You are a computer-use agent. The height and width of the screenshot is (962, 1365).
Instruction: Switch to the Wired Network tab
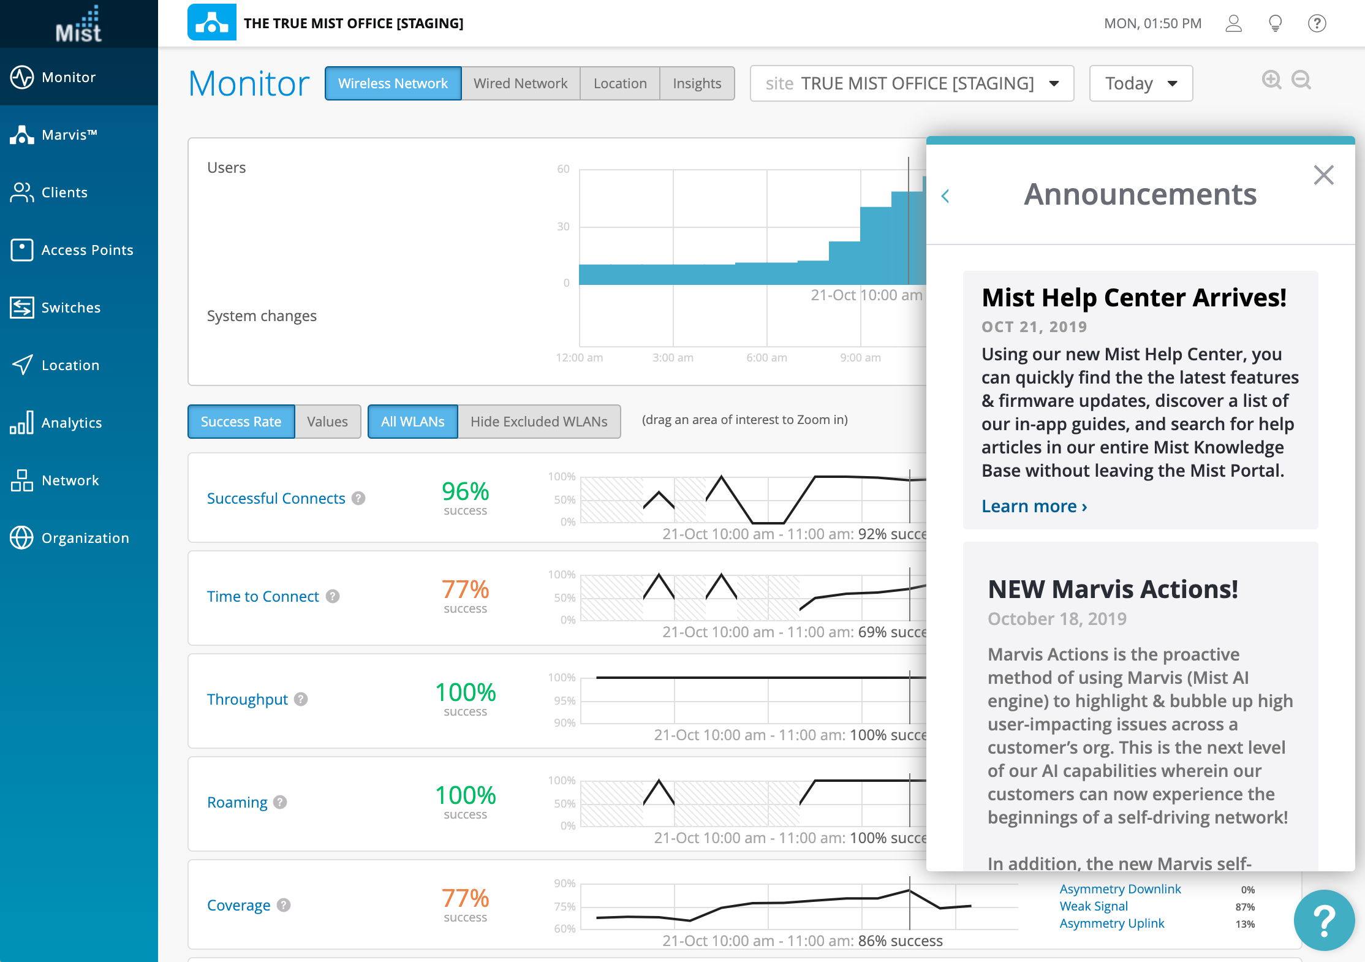pos(520,83)
